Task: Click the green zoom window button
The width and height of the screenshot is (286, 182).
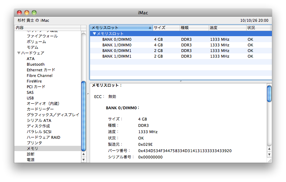Action: [34, 13]
